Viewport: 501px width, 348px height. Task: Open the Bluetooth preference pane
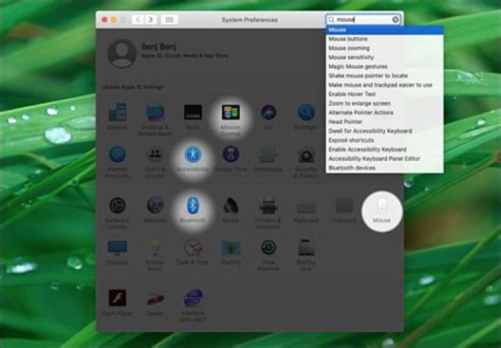(193, 209)
